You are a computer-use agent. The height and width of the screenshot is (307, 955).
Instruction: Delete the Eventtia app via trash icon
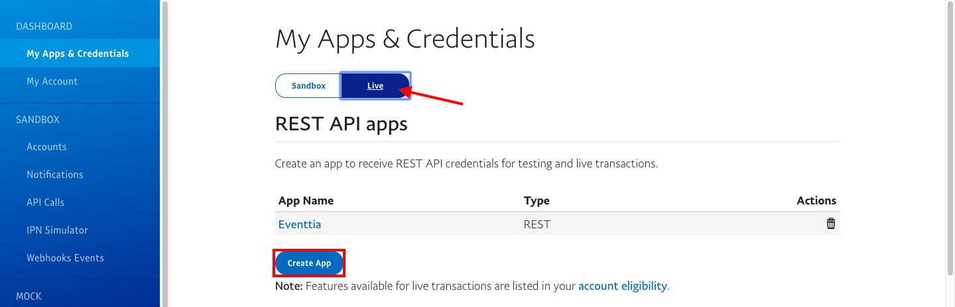point(830,224)
